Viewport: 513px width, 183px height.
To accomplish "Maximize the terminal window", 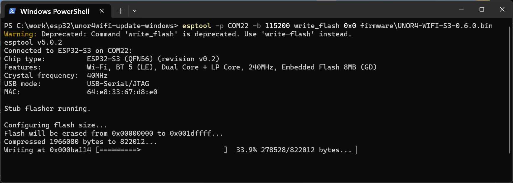I will [x=482, y=9].
